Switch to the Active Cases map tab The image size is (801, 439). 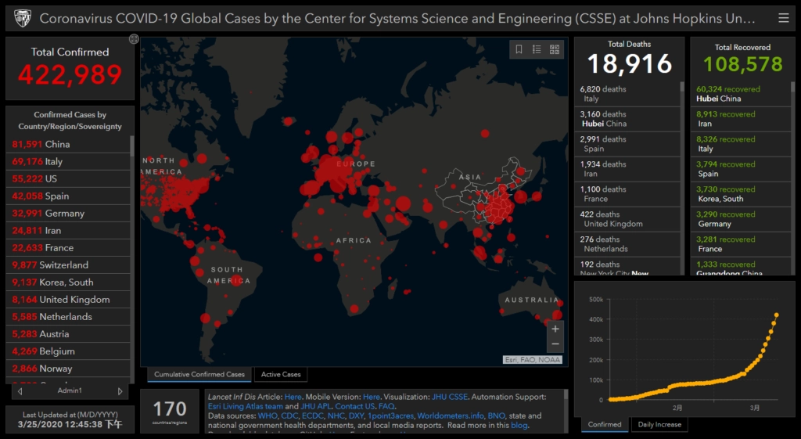[x=281, y=375]
